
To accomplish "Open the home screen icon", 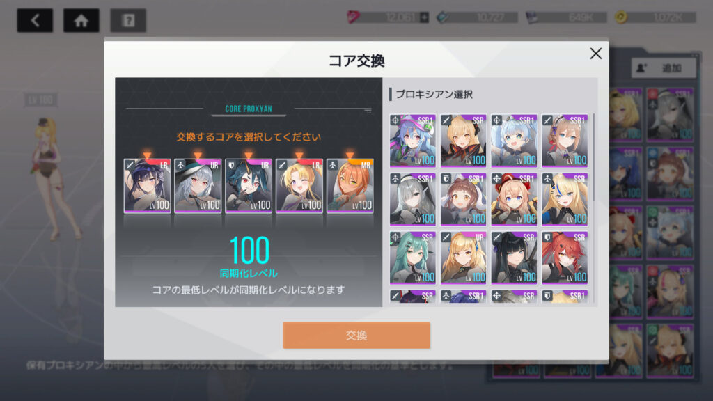I will (81, 20).
